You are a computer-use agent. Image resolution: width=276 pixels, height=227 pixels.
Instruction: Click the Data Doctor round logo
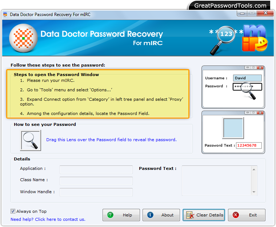(23, 38)
